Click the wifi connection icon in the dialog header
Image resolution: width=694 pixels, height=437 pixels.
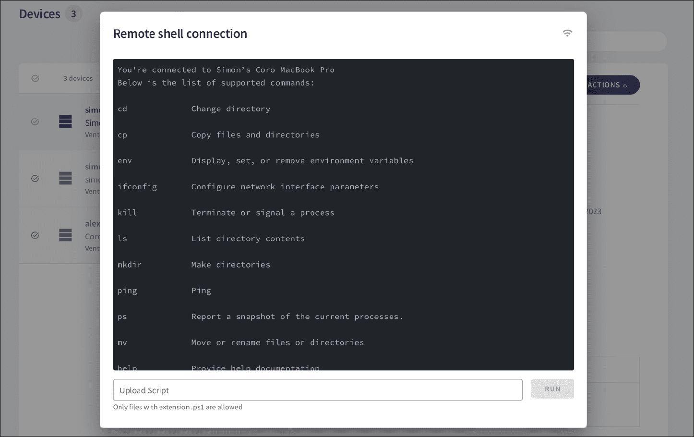click(x=567, y=33)
